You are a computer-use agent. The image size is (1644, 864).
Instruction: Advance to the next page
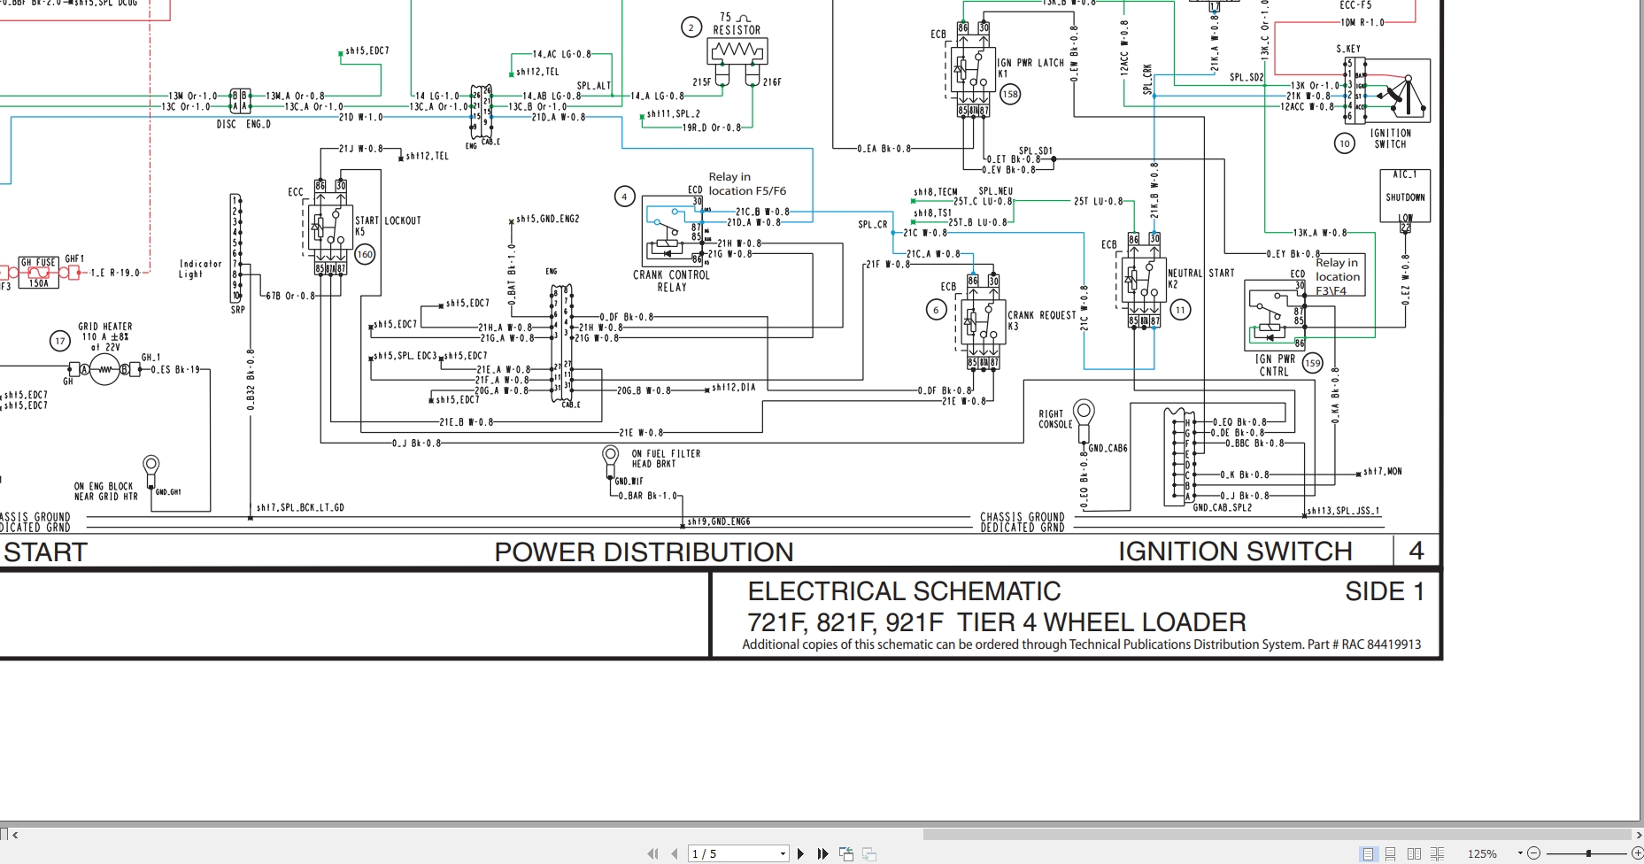point(800,854)
